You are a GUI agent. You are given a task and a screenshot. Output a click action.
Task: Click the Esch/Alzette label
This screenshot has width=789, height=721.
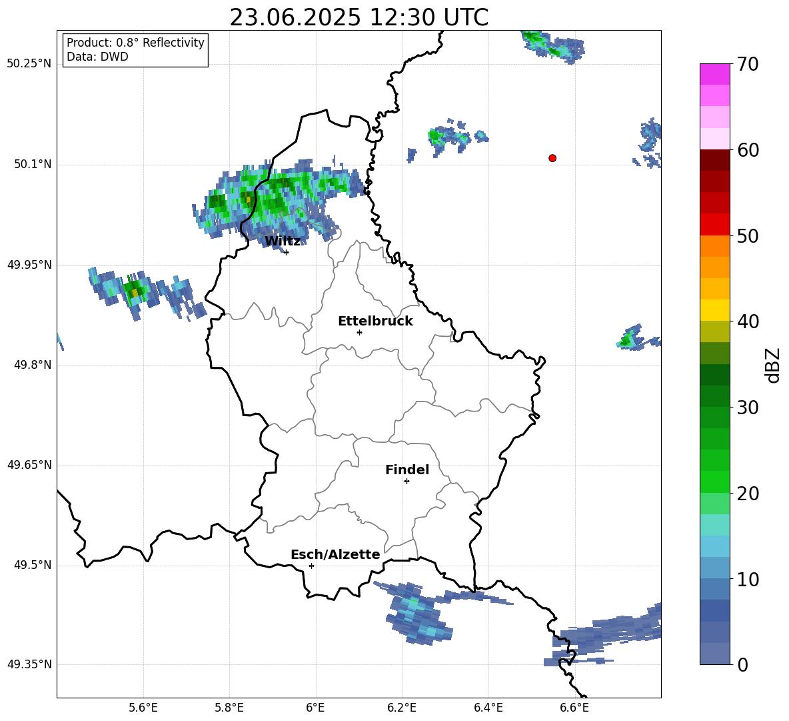(336, 555)
